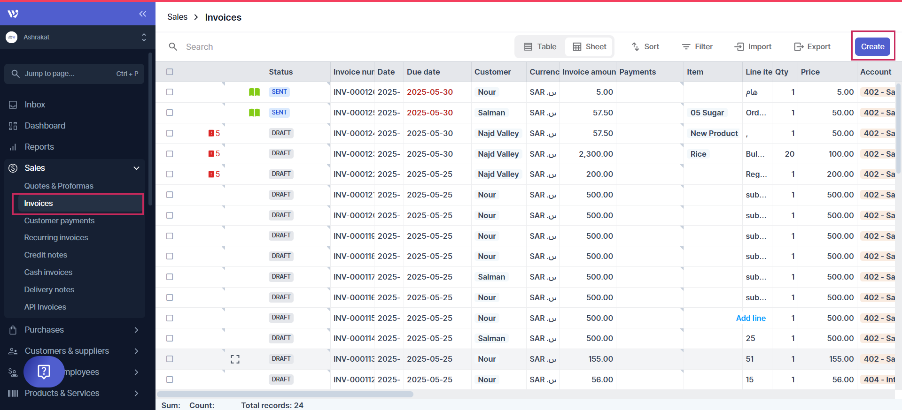Open Credit notes in sidebar
Viewport: 902px width, 410px height.
(46, 255)
